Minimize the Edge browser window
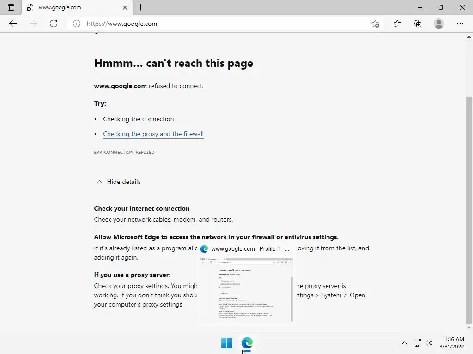The height and width of the screenshot is (354, 473). click(x=419, y=7)
